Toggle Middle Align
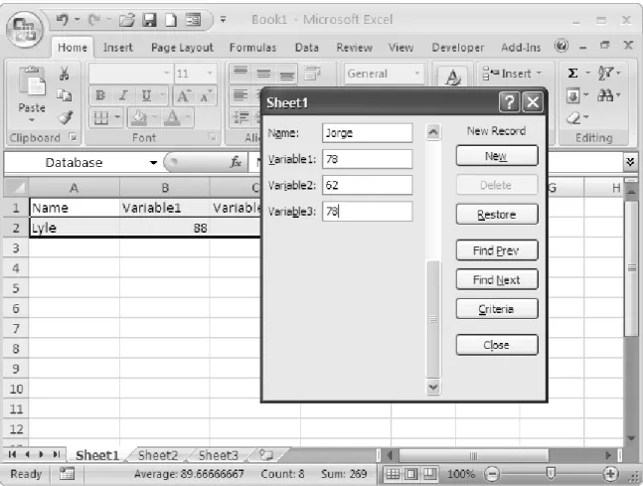The height and width of the screenshot is (486, 643). coord(263,74)
